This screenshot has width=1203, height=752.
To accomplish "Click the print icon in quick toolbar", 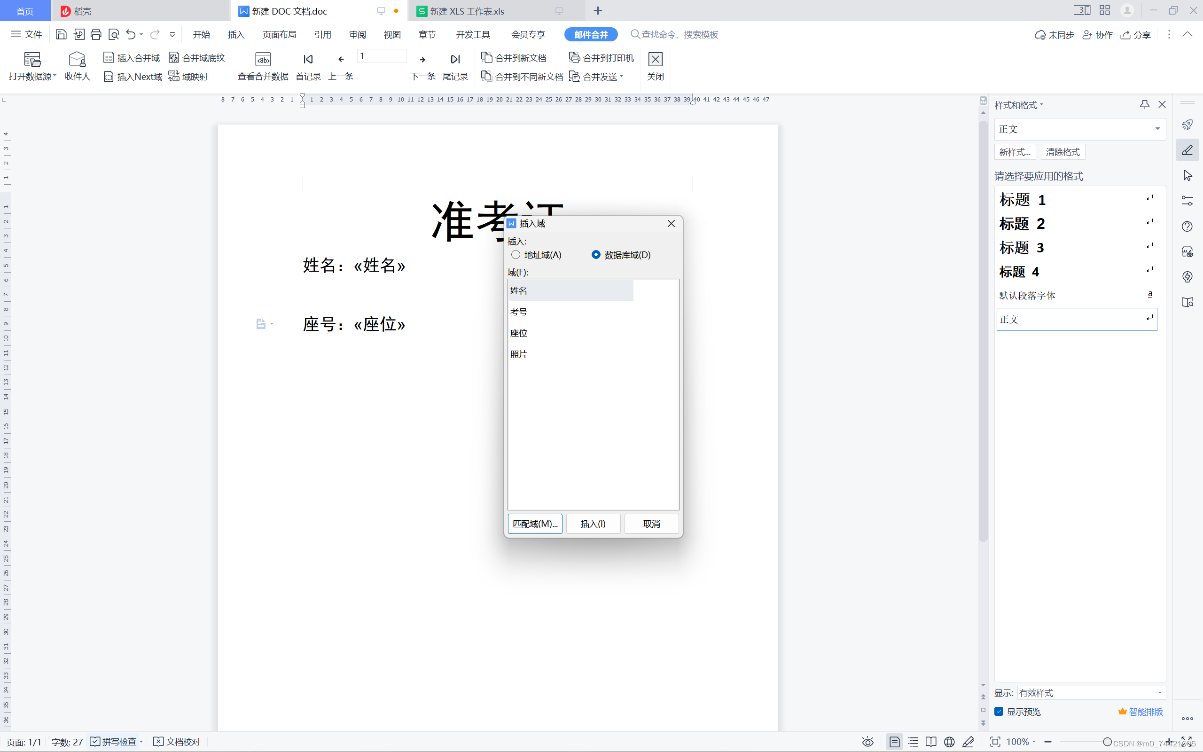I will pos(96,34).
